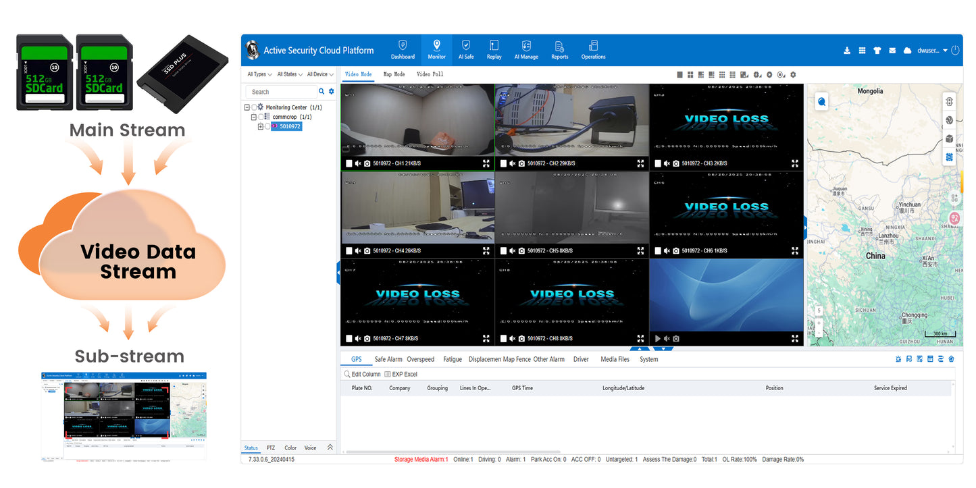
Task: Open the Replay module
Action: [x=494, y=49]
